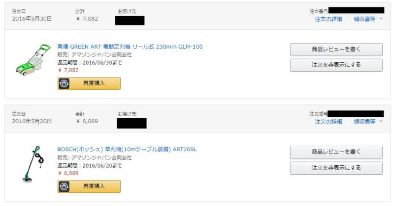Click 注文を非表示にする for the GREEN ART order
This screenshot has height=206, width=394.
[x=336, y=65]
